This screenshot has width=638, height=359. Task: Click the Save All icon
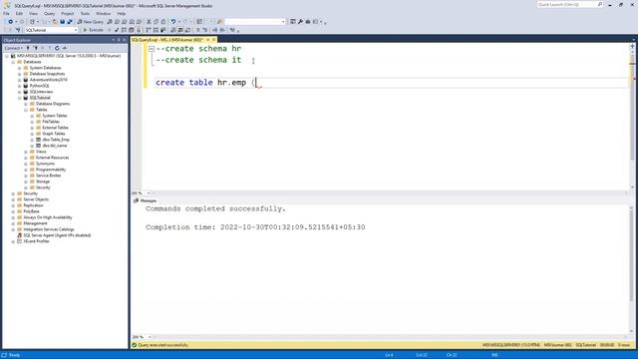70,22
